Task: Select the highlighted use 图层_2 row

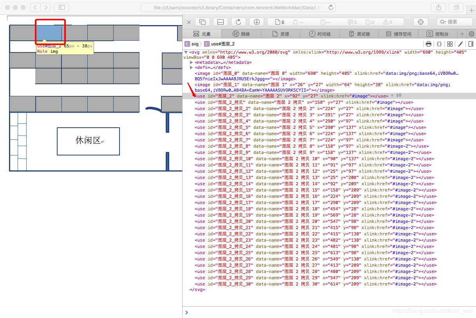Action: pos(329,96)
